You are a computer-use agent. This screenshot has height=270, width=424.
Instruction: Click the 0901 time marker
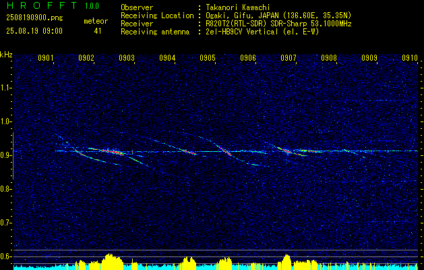click(x=46, y=58)
